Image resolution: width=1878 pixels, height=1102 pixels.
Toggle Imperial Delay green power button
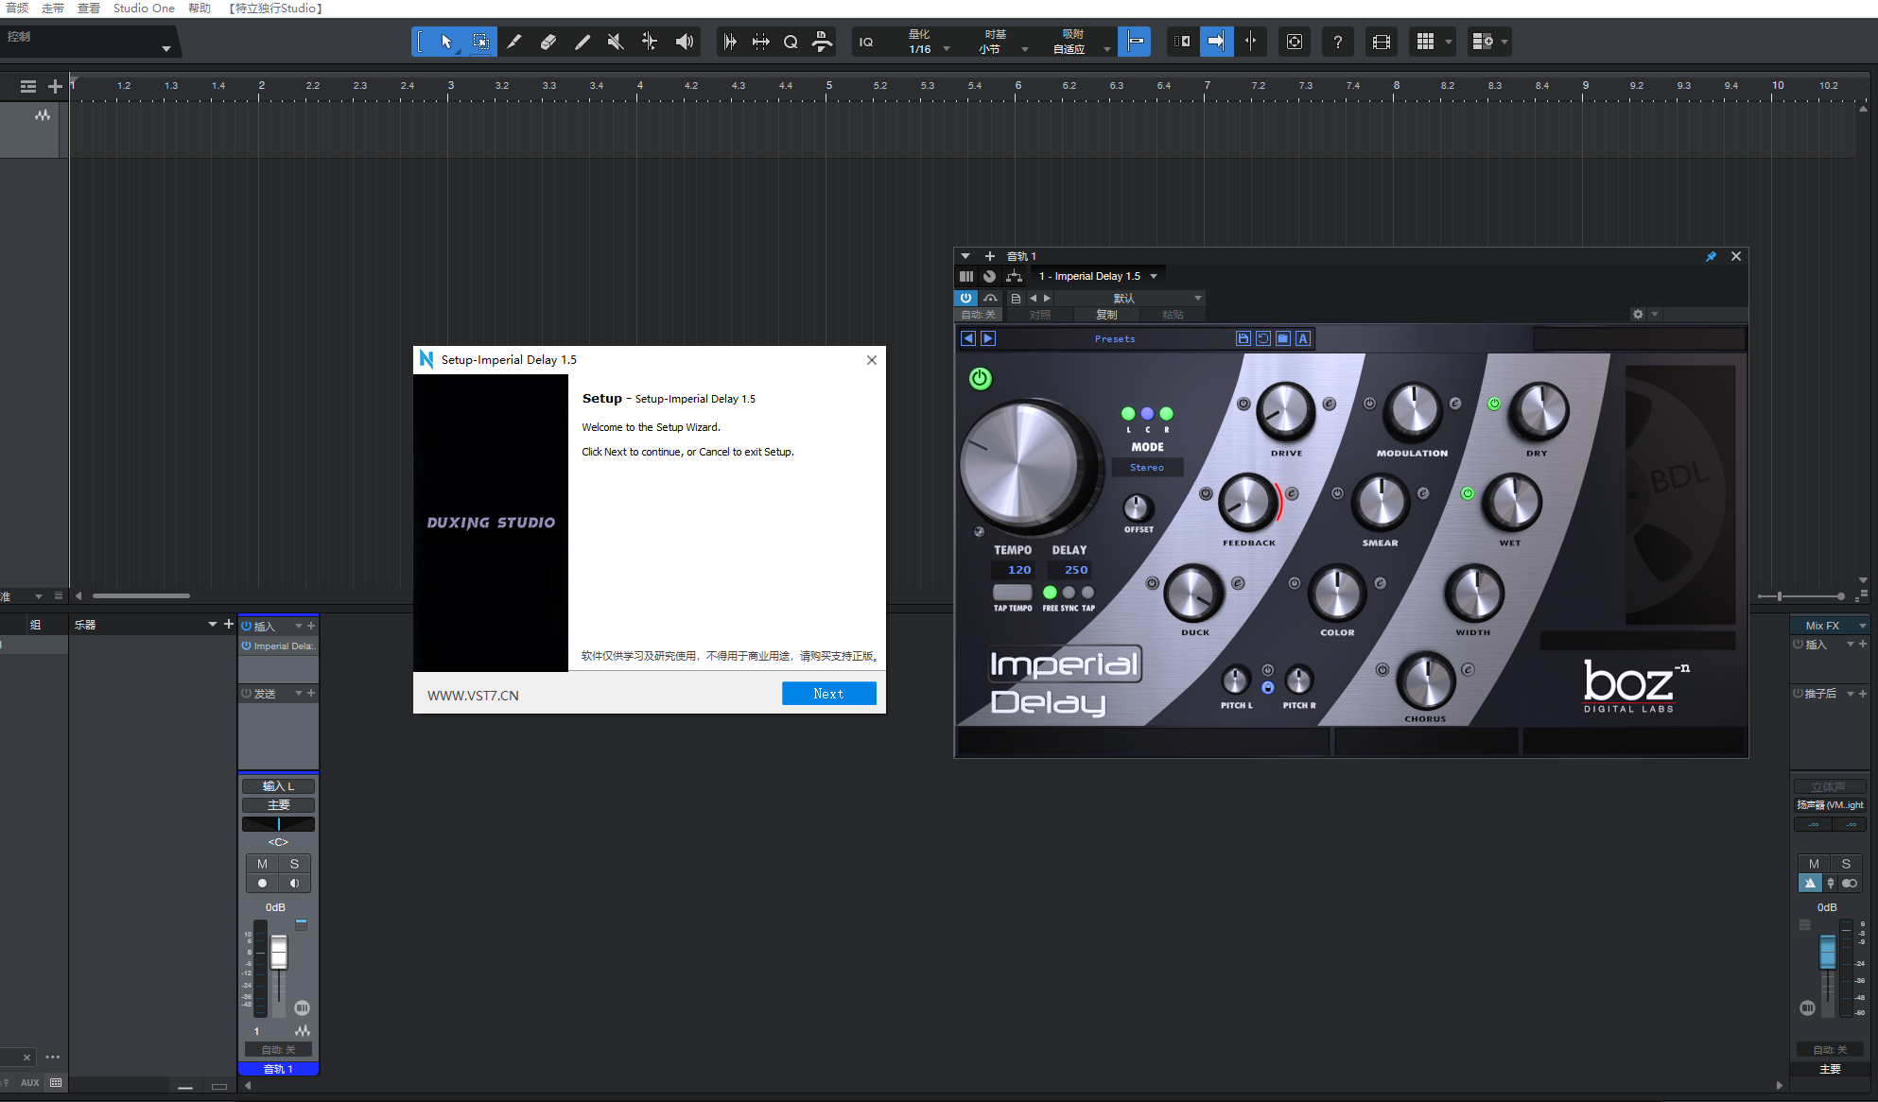[x=980, y=379]
